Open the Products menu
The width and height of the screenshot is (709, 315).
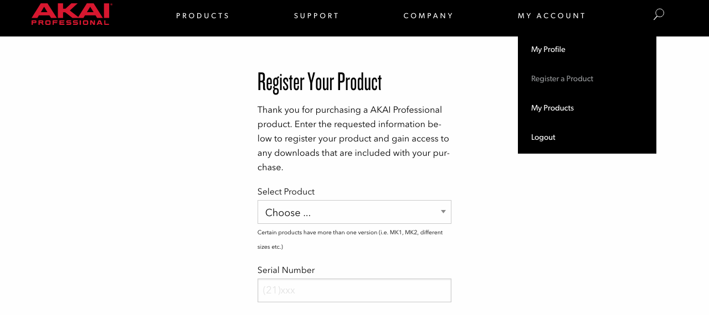point(203,15)
